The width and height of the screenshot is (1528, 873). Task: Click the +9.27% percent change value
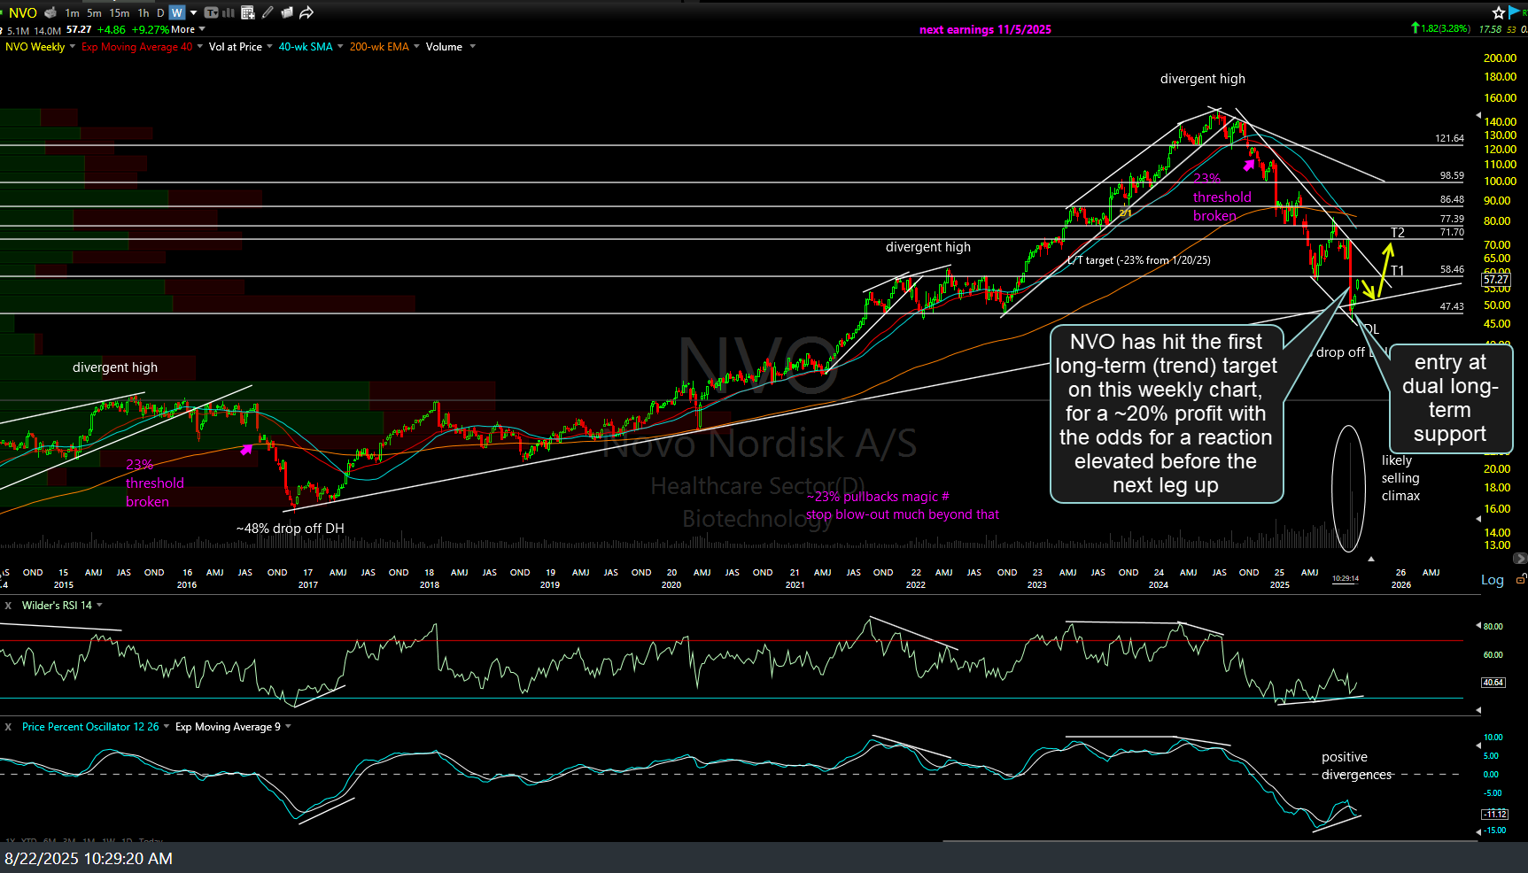coord(151,29)
